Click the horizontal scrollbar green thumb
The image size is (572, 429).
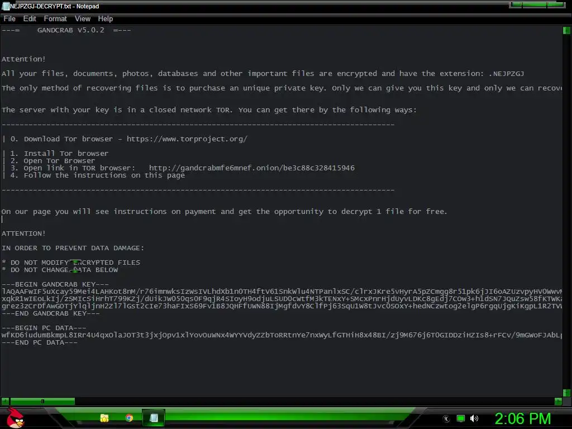click(42, 401)
